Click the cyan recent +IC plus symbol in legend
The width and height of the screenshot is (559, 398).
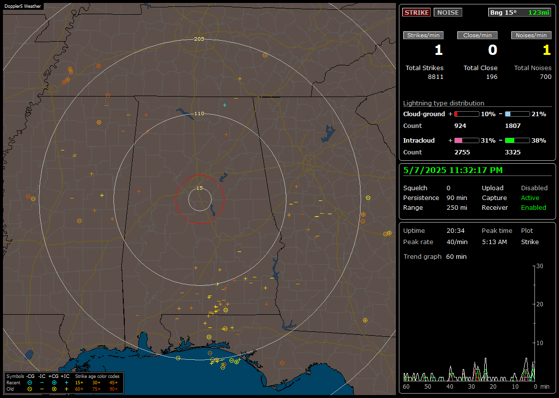coord(66,383)
